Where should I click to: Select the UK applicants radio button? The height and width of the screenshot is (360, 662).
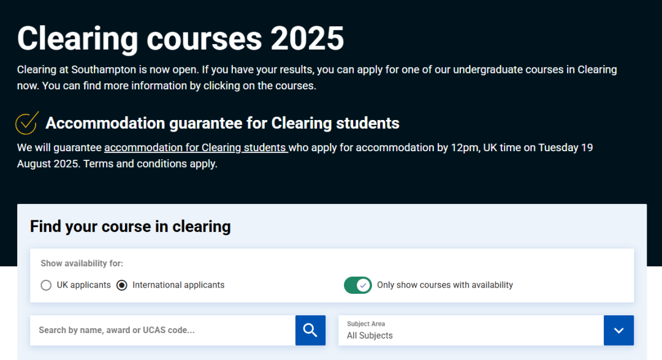[x=46, y=285]
